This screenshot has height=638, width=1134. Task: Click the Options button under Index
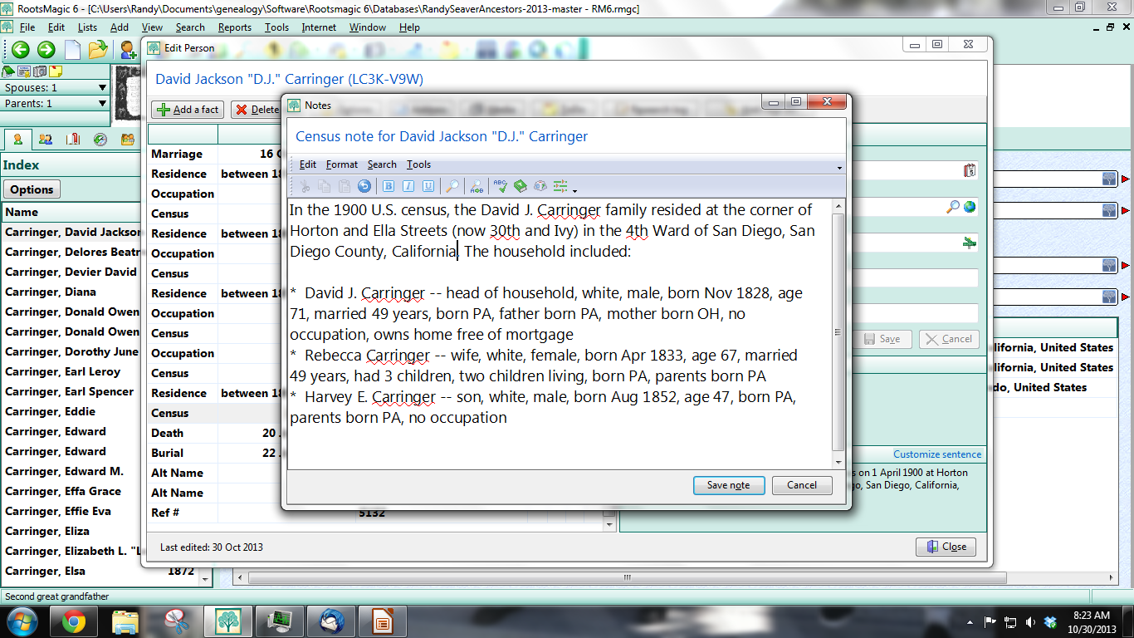click(32, 189)
